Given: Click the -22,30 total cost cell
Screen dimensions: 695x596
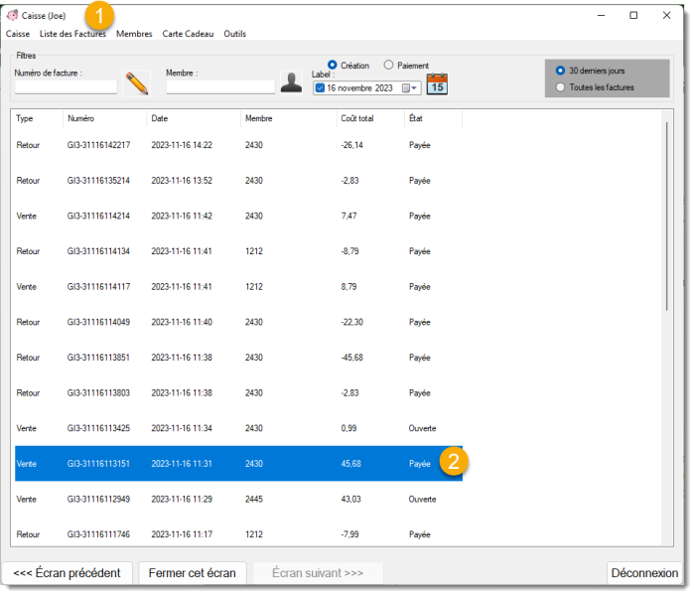Looking at the screenshot, I should pos(351,322).
